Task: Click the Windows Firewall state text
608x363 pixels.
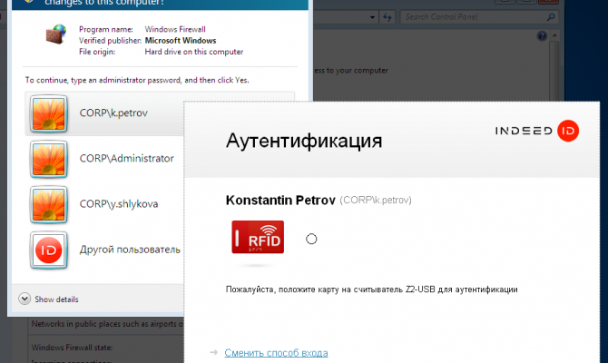Action: click(72, 348)
